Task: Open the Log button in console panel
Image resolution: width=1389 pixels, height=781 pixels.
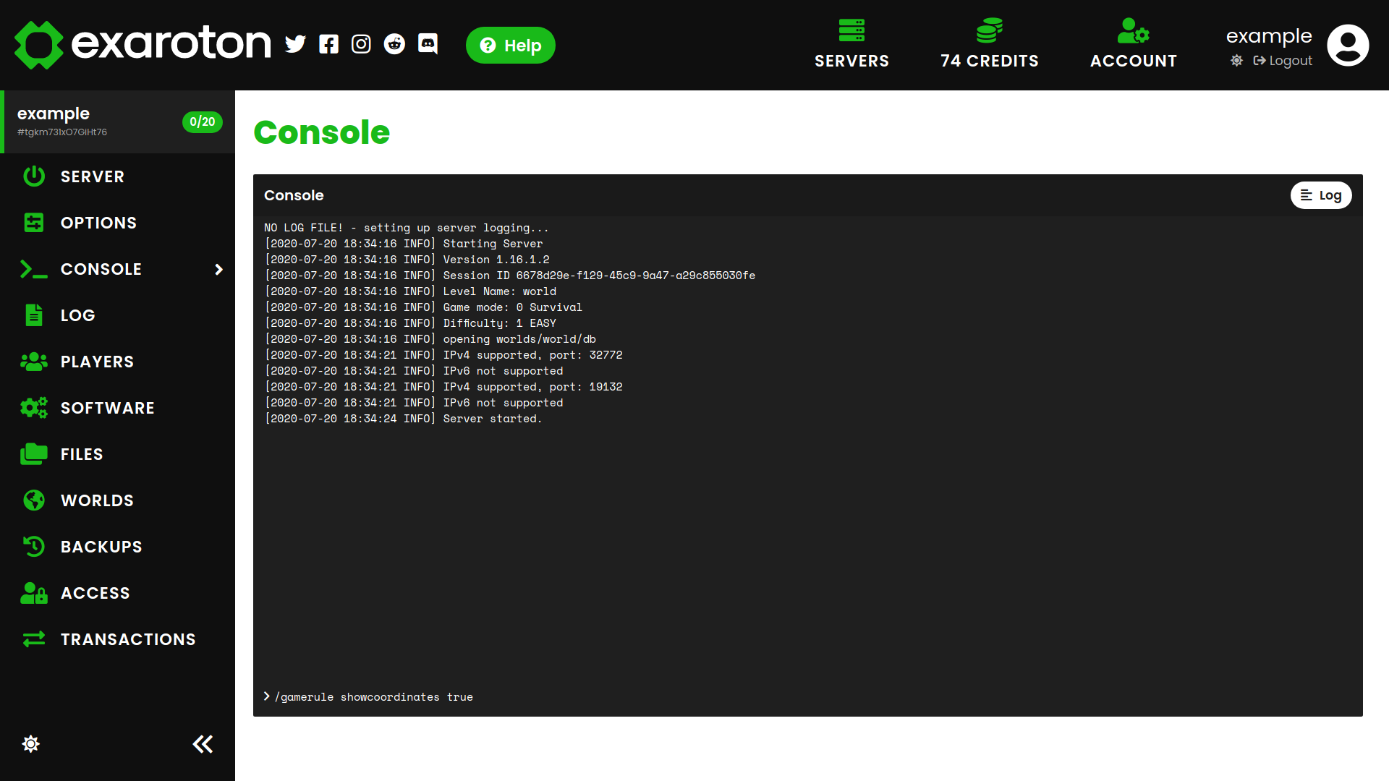Action: [x=1320, y=195]
